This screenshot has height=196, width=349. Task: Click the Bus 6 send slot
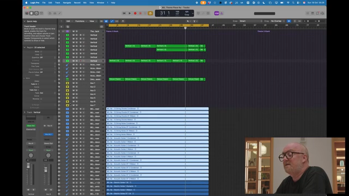tap(50, 126)
